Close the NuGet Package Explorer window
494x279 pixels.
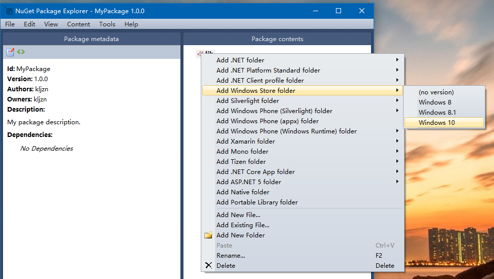point(362,11)
